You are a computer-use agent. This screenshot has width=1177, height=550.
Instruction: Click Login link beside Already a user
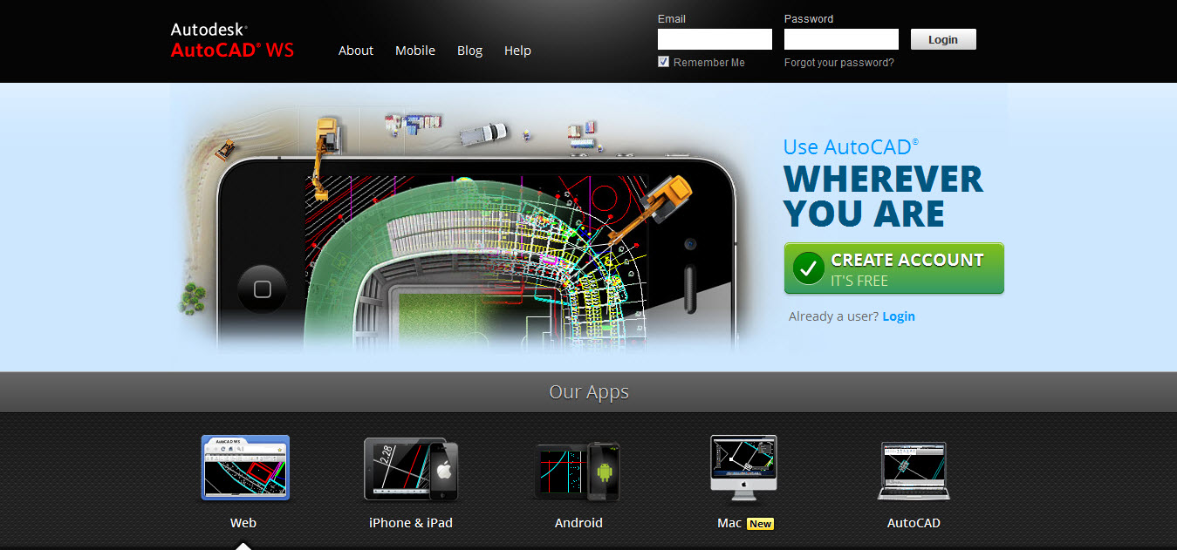click(x=898, y=316)
